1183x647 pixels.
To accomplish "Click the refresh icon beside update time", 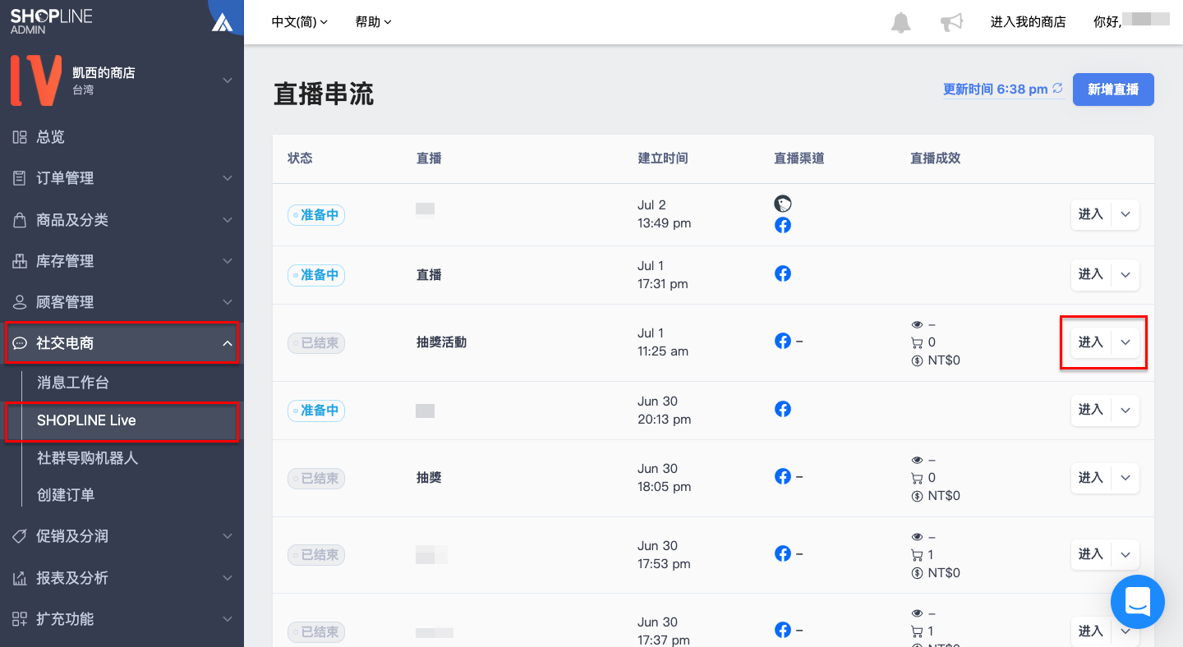I will coord(1058,89).
